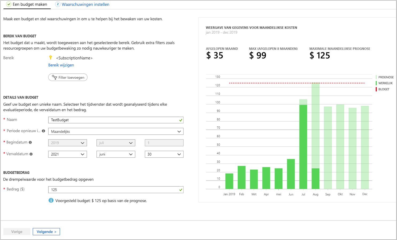Open the Begindatum month dropdown showing juli
The width and height of the screenshot is (397, 240).
(x=116, y=143)
